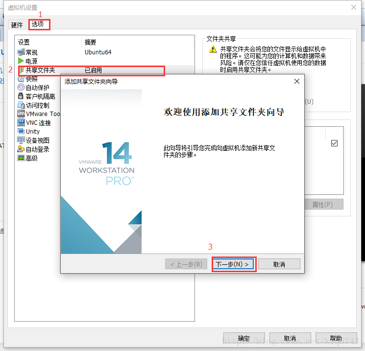This screenshot has width=365, height=351.
Task: Cancel the add shared folder wizard
Action: (279, 264)
